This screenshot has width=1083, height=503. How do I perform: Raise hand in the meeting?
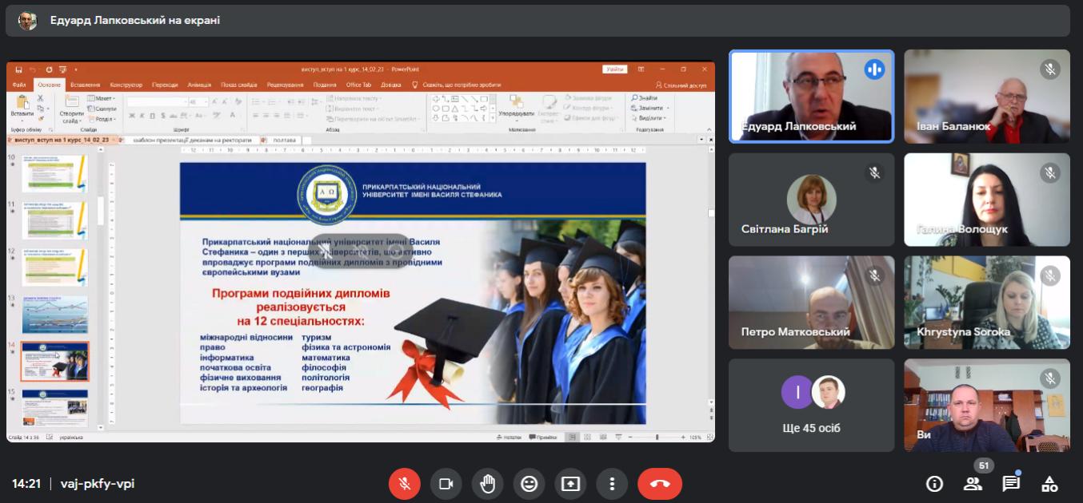click(x=487, y=484)
